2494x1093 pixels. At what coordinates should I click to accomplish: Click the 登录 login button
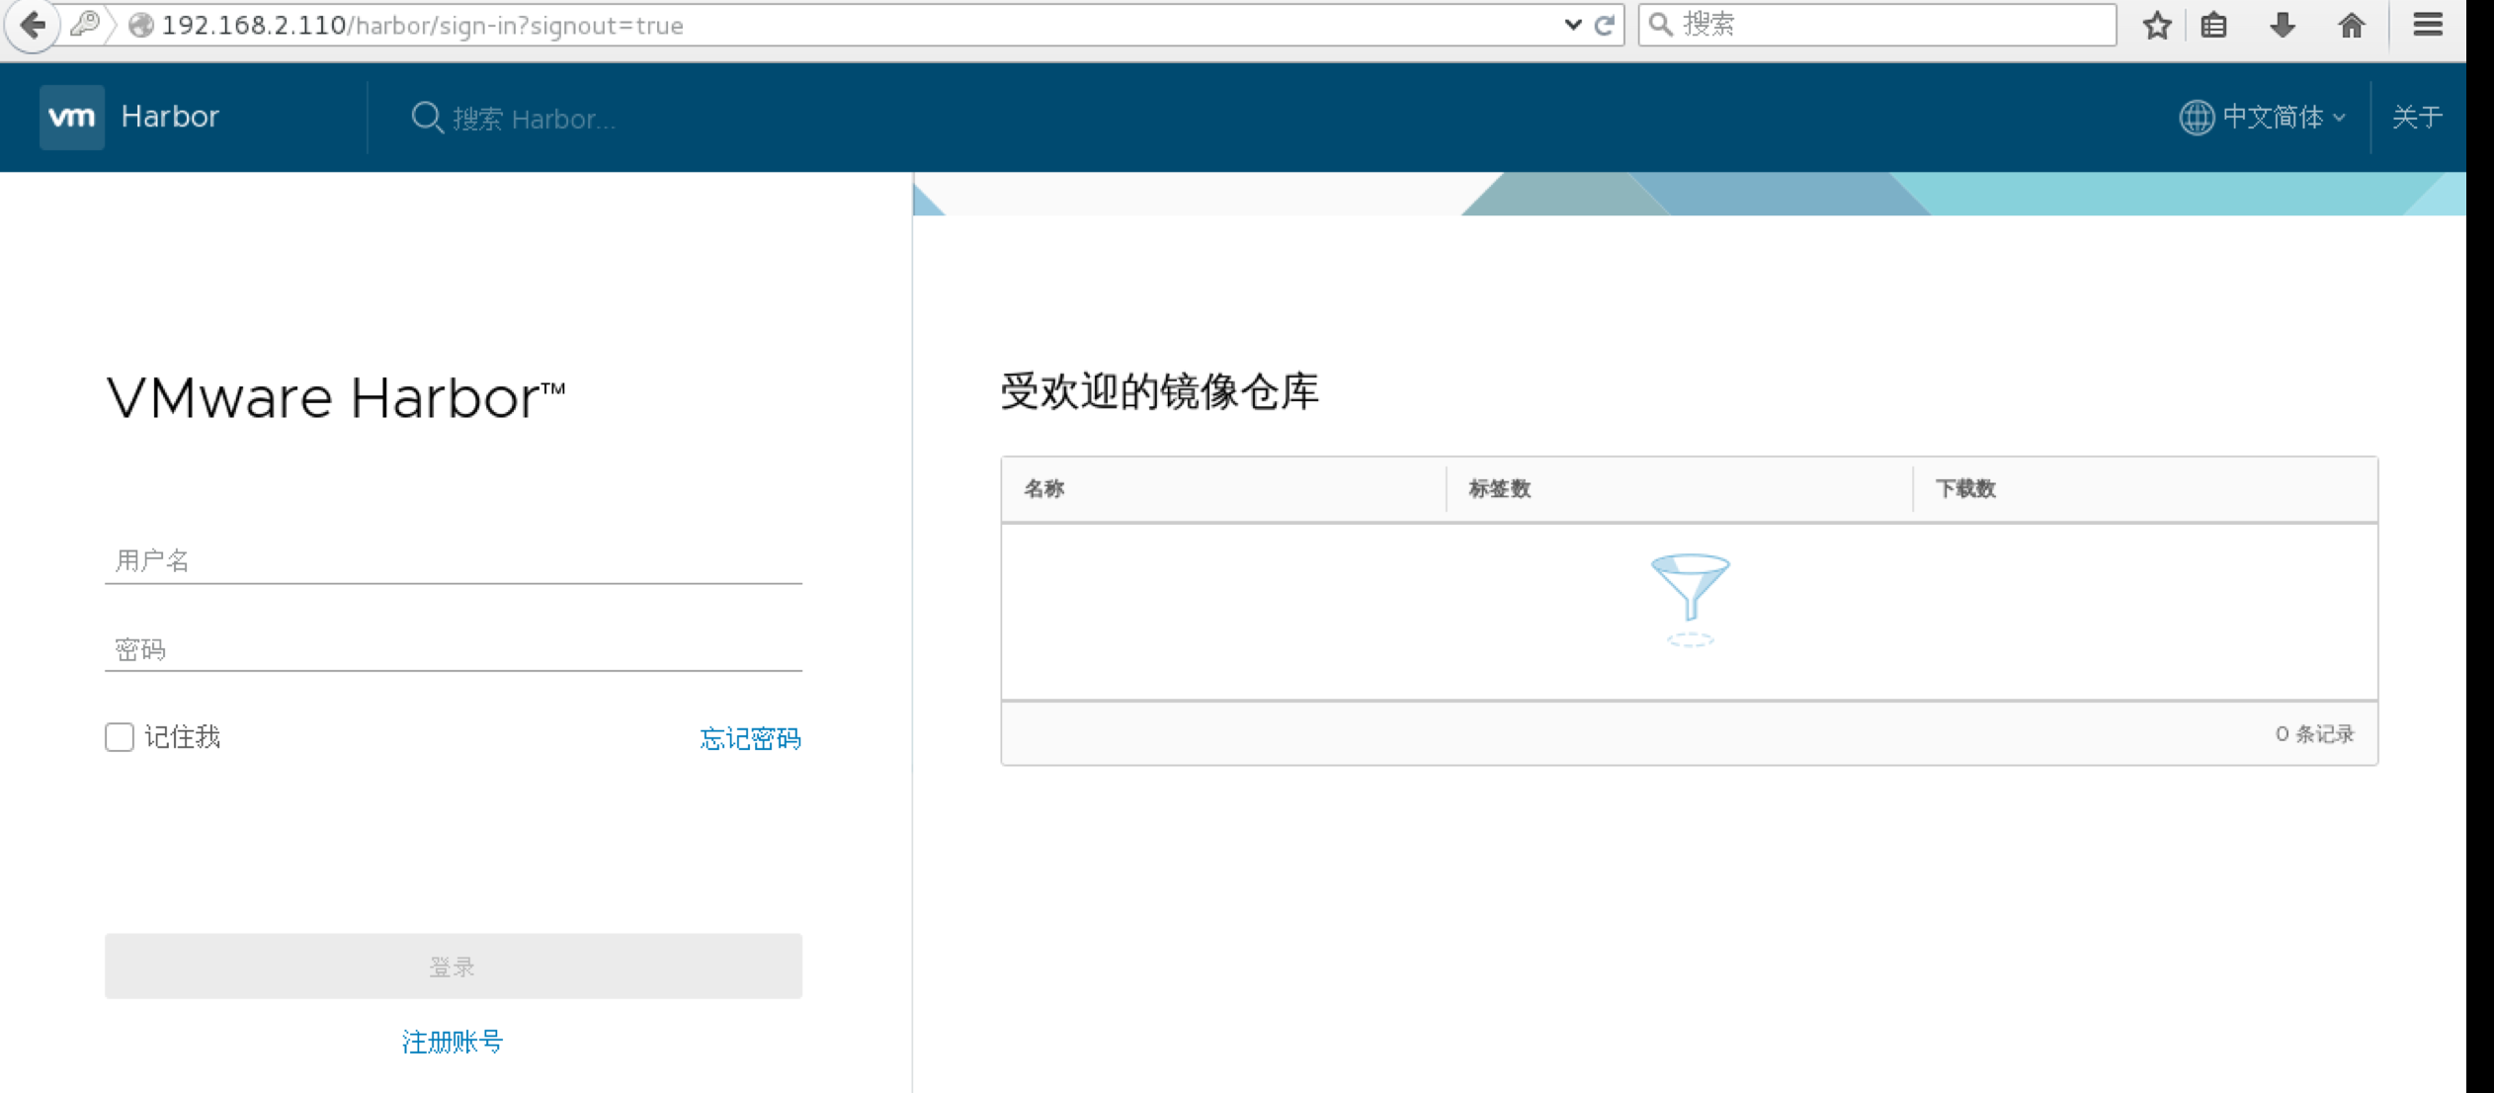click(453, 966)
